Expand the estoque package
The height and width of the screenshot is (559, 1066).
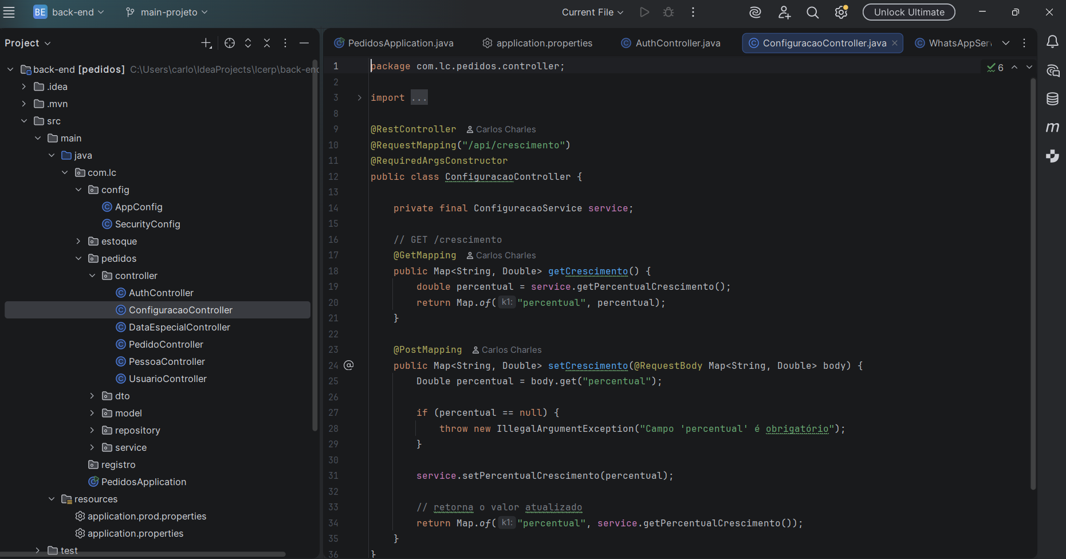pyautogui.click(x=78, y=241)
